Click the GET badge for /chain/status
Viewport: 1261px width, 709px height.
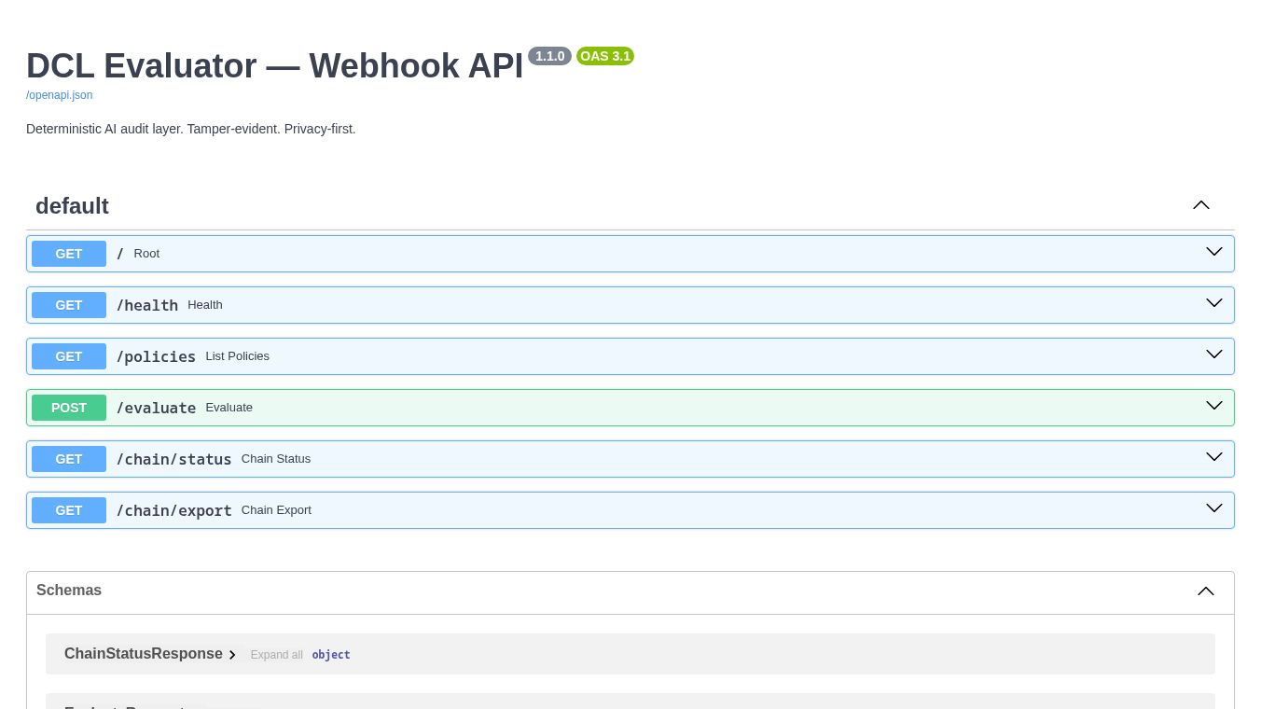click(x=69, y=459)
